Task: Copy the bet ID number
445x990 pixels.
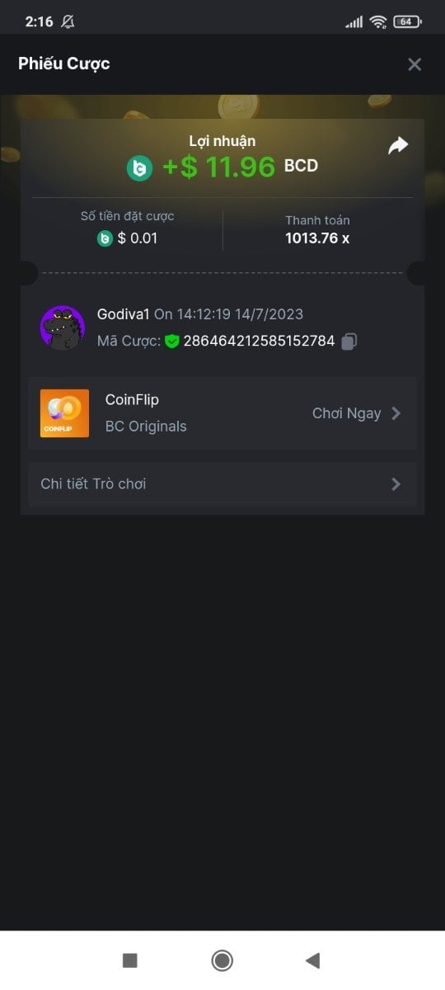Action: click(349, 341)
